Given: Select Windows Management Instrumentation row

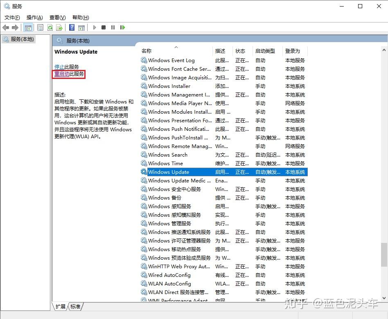Looking at the screenshot, I should tap(224, 95).
